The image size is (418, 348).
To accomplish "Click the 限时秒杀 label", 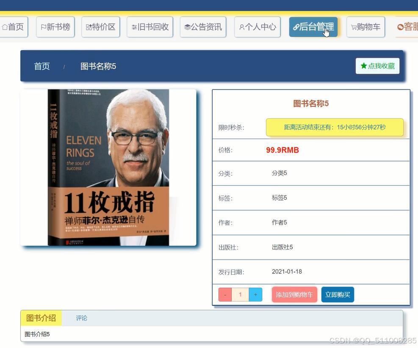I will (x=231, y=128).
